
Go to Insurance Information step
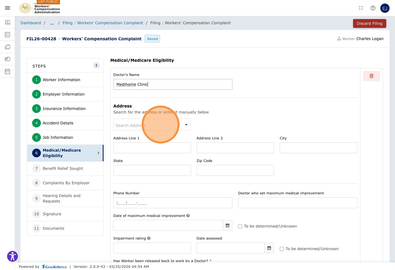coord(65,109)
